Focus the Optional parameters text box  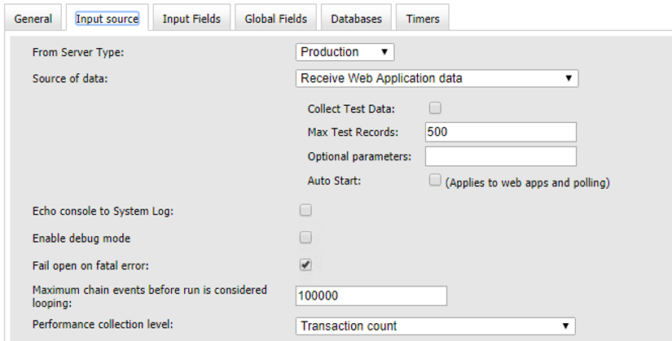[x=500, y=156]
